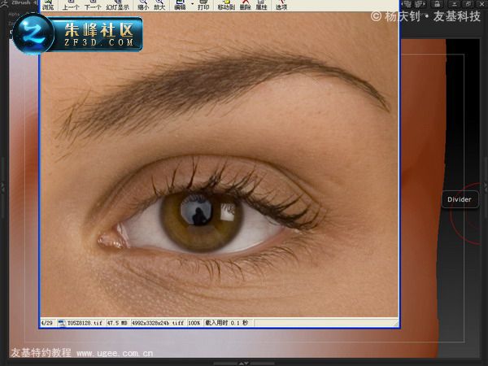This screenshot has width=488, height=366.
Task: Open viewer options with 选项
Action: [x=281, y=5]
